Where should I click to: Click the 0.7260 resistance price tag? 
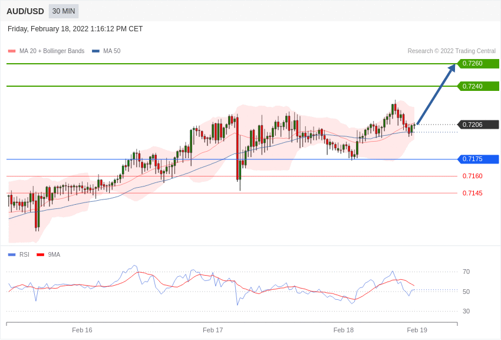tap(479, 63)
